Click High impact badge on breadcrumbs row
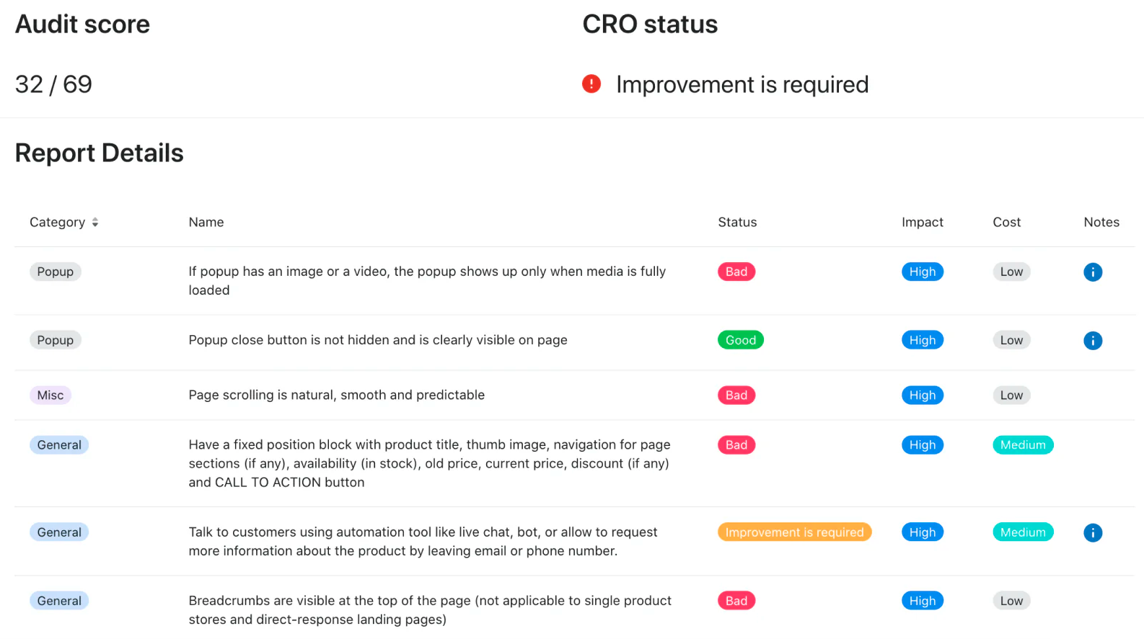Image resolution: width=1144 pixels, height=639 pixels. pos(922,601)
